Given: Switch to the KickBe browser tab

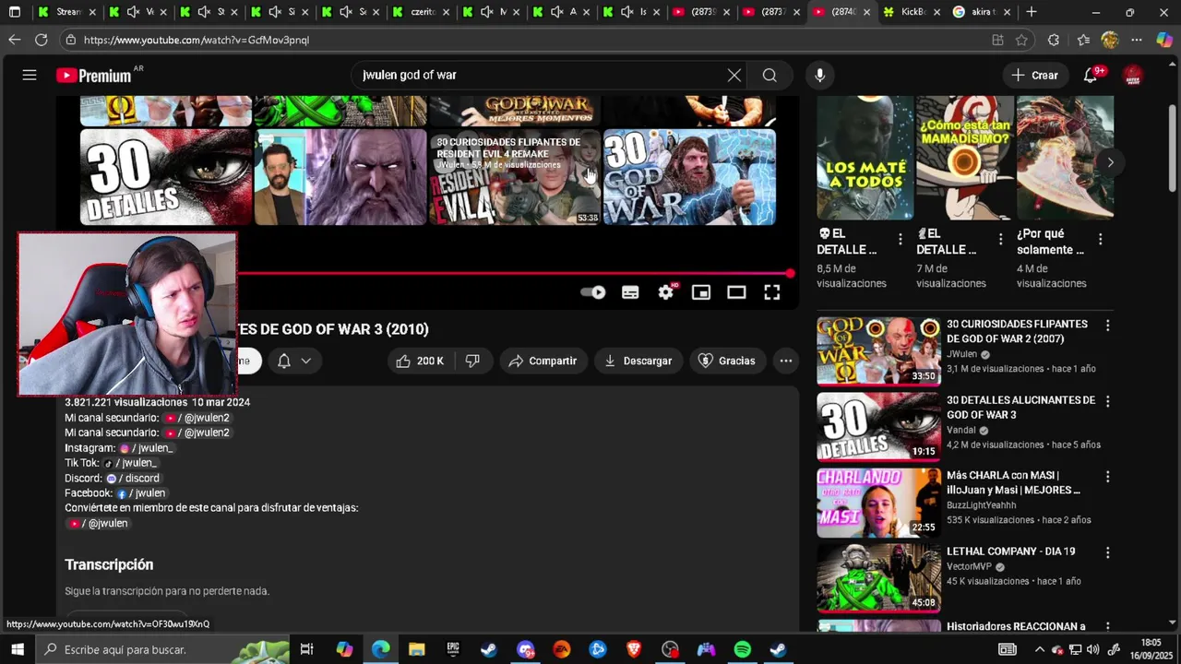Looking at the screenshot, I should (911, 12).
